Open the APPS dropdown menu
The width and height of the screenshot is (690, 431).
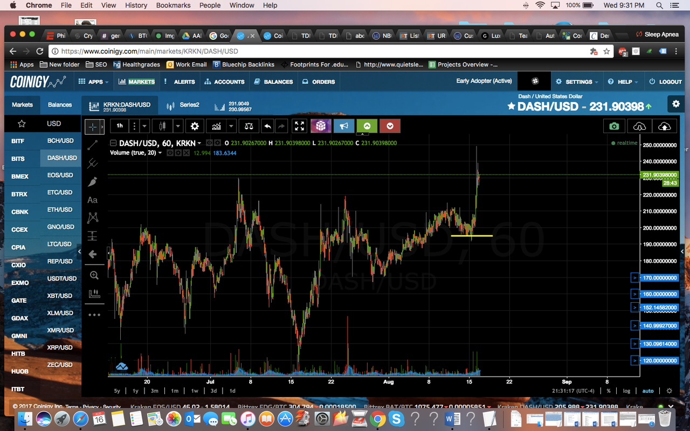click(93, 81)
